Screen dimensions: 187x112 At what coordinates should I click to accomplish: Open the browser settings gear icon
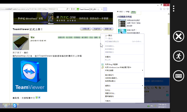pos(168,9)
